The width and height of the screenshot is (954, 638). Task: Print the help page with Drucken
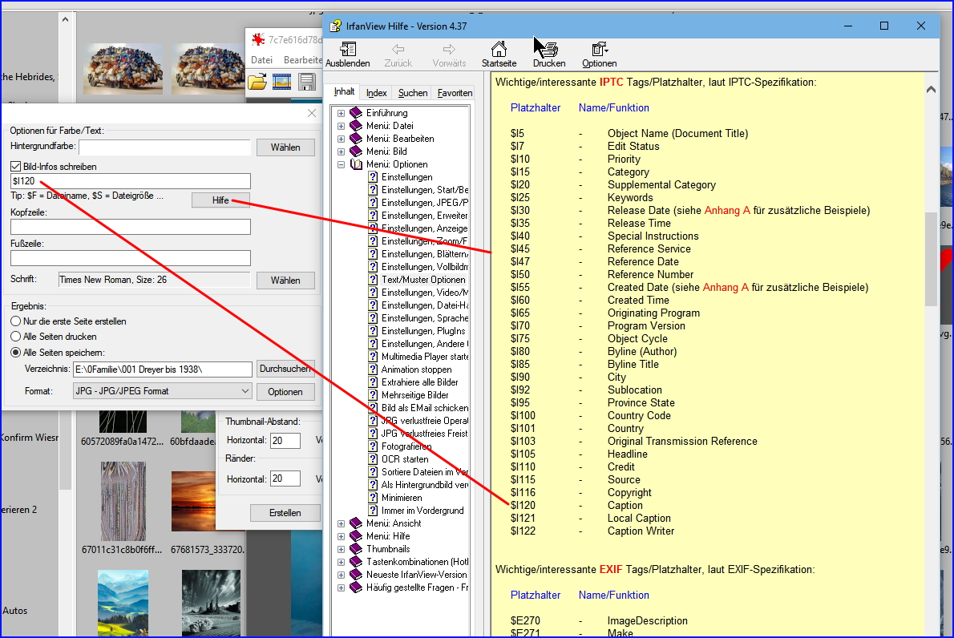(x=549, y=55)
